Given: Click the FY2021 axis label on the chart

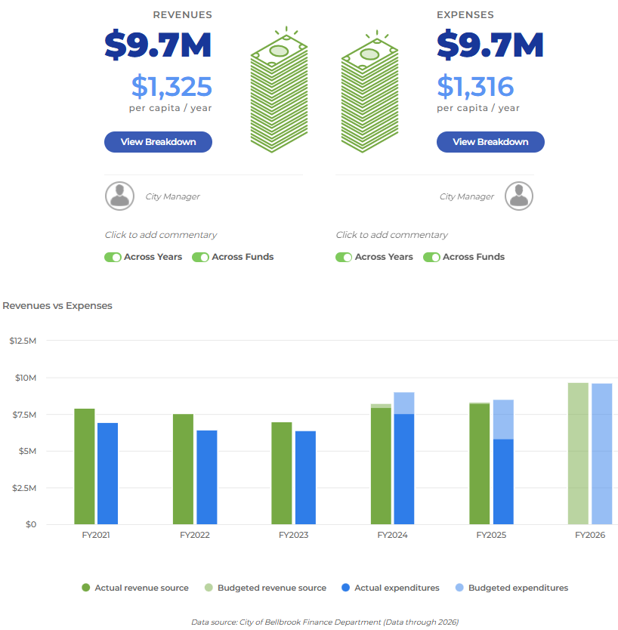Looking at the screenshot, I should [x=95, y=535].
